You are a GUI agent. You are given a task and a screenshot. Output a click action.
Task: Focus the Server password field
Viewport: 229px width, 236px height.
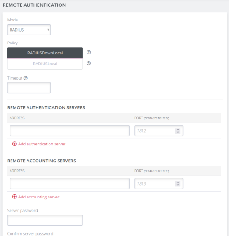tap(45, 220)
